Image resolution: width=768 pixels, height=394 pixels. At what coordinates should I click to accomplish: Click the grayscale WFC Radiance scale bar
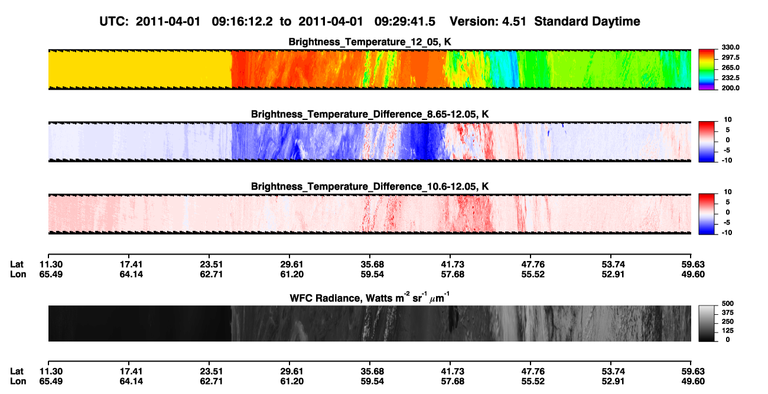(707, 323)
